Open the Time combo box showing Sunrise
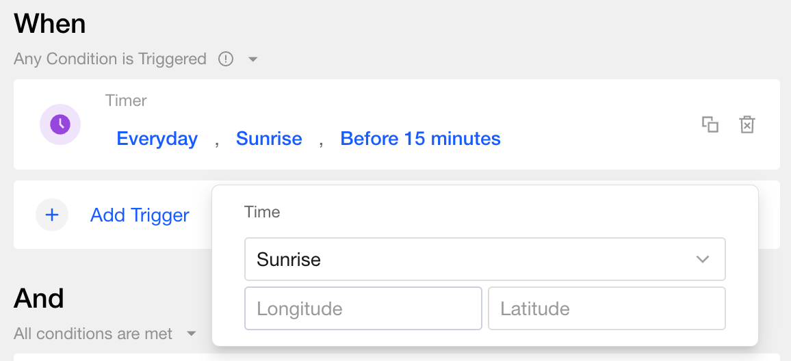The width and height of the screenshot is (791, 361). 472,259
